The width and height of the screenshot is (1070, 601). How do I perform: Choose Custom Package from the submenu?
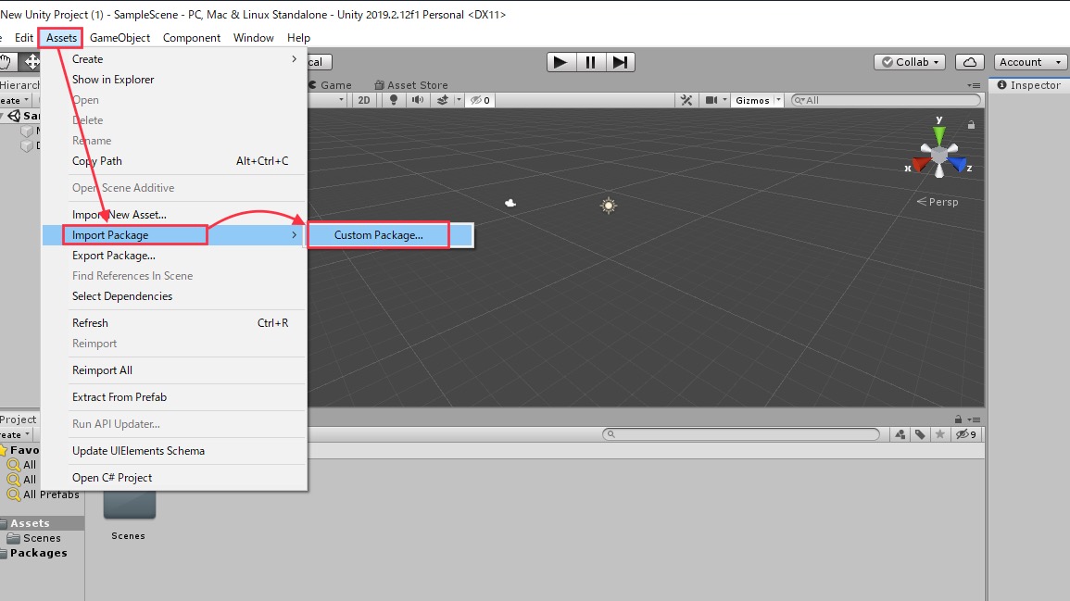tap(378, 235)
